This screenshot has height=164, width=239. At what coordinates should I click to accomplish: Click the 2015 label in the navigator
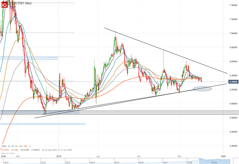point(117,163)
